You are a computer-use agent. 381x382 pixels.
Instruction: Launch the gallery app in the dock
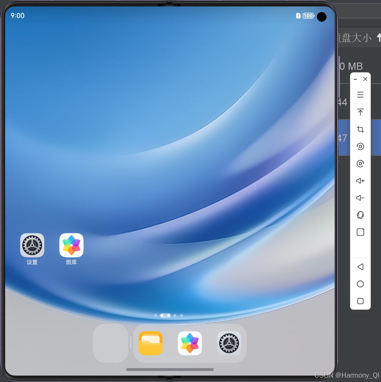click(x=190, y=343)
